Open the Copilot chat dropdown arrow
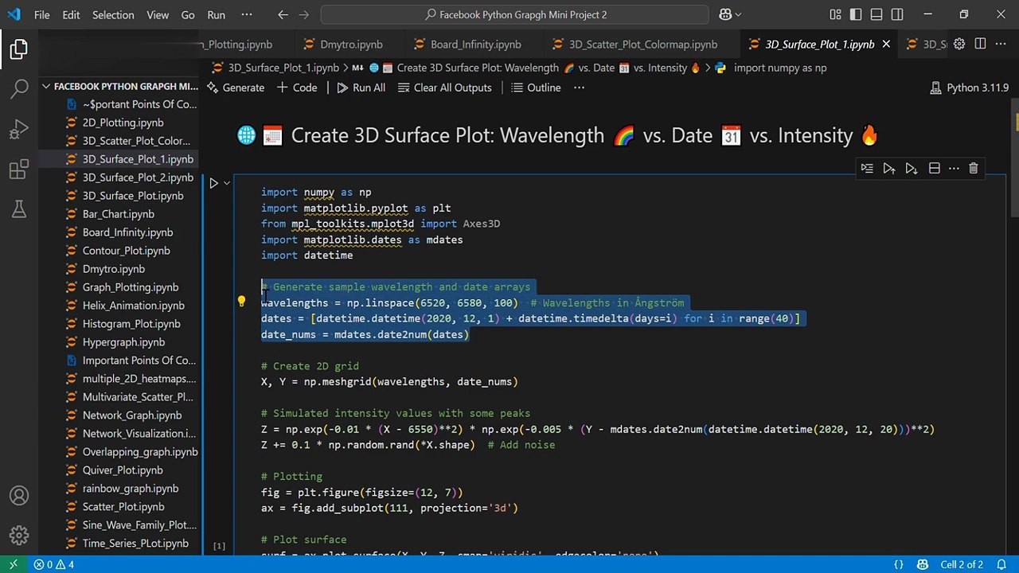Image resolution: width=1019 pixels, height=573 pixels. tap(738, 14)
